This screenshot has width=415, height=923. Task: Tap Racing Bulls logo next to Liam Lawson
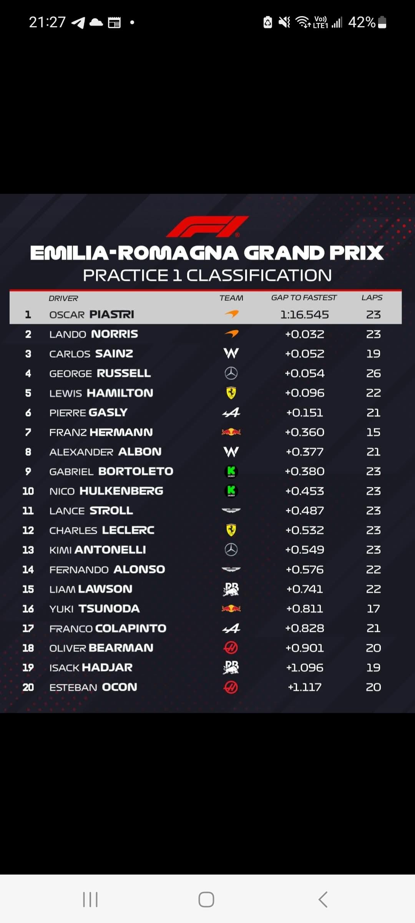point(231,589)
